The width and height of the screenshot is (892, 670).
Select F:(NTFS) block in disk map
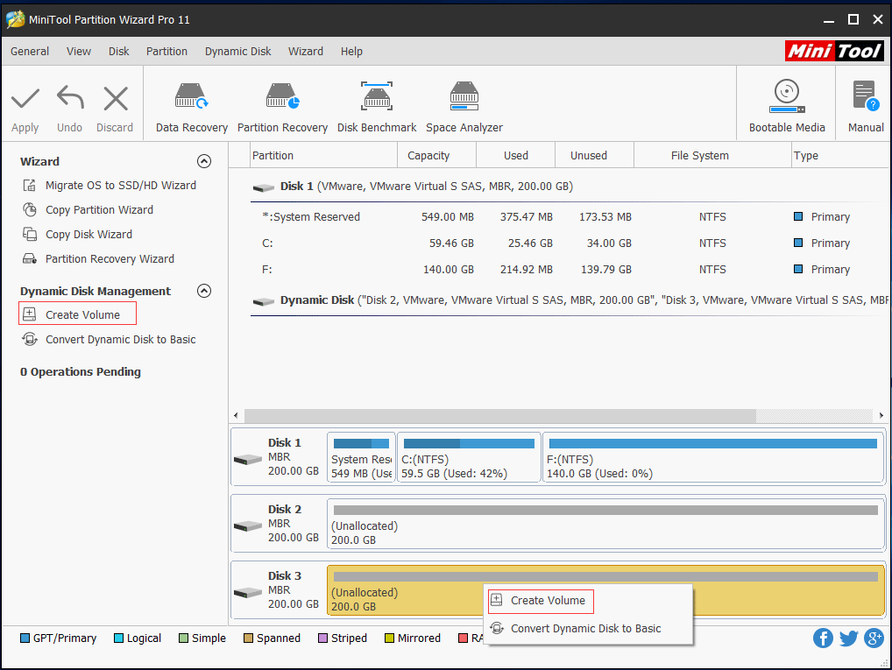[x=713, y=457]
